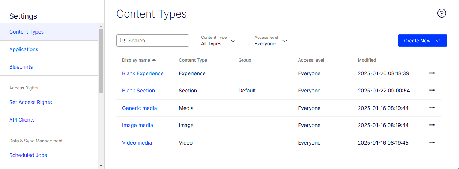Open the Create New dropdown button
The height and width of the screenshot is (169, 459).
tap(422, 41)
